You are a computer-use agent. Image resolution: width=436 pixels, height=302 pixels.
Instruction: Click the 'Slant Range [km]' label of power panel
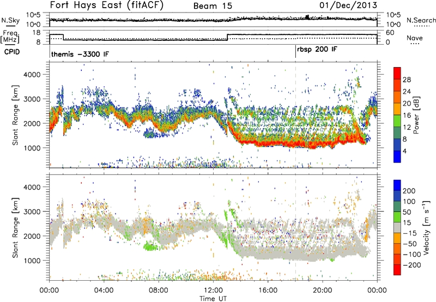click(16, 115)
